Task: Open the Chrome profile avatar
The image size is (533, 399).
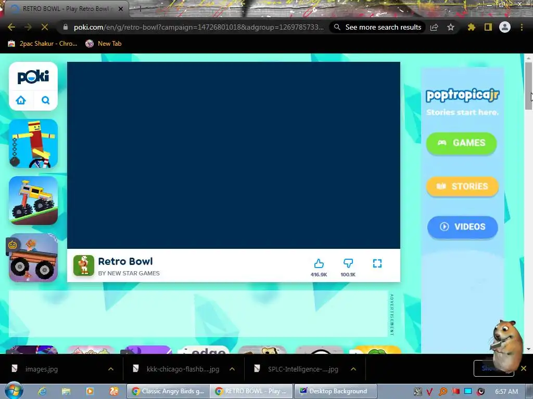Action: [x=505, y=27]
